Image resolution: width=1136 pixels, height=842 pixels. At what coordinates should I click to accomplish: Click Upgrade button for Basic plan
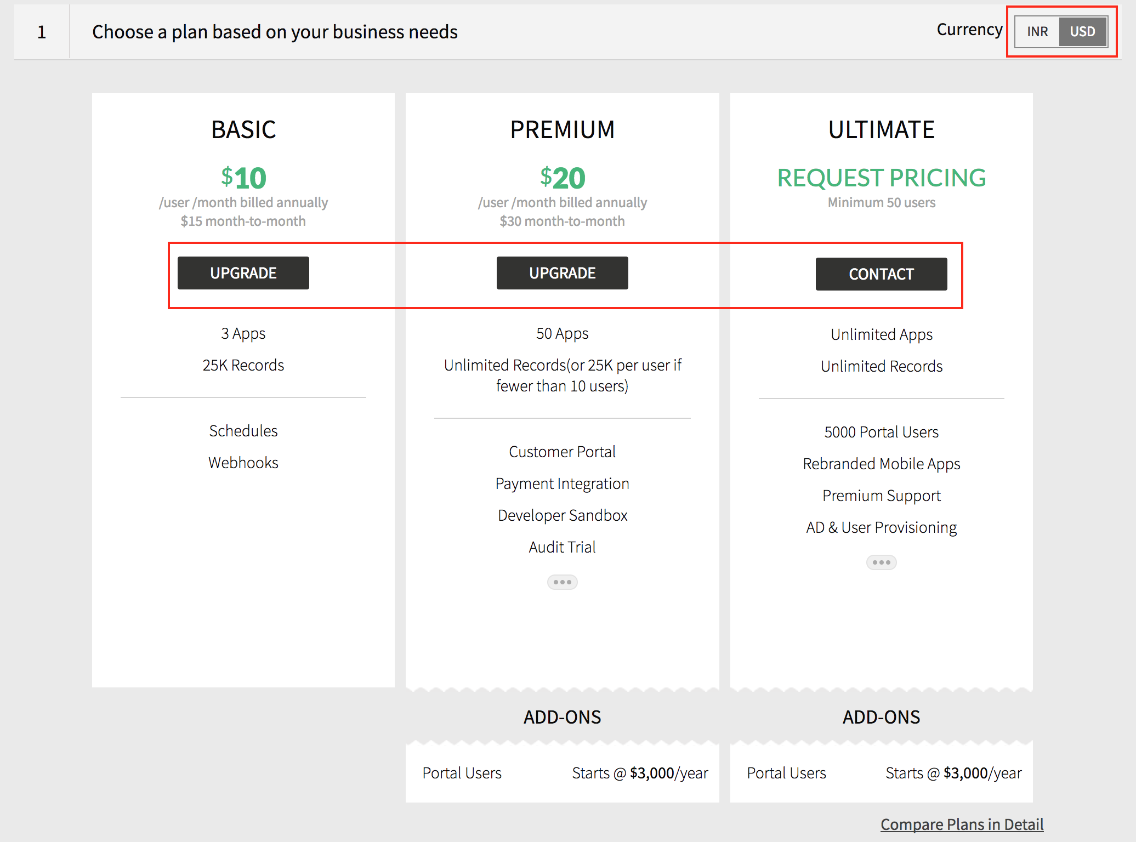pos(244,274)
